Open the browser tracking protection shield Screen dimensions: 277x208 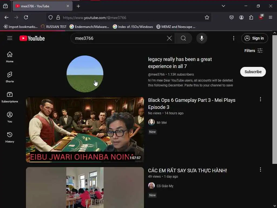pyautogui.click(x=51, y=17)
